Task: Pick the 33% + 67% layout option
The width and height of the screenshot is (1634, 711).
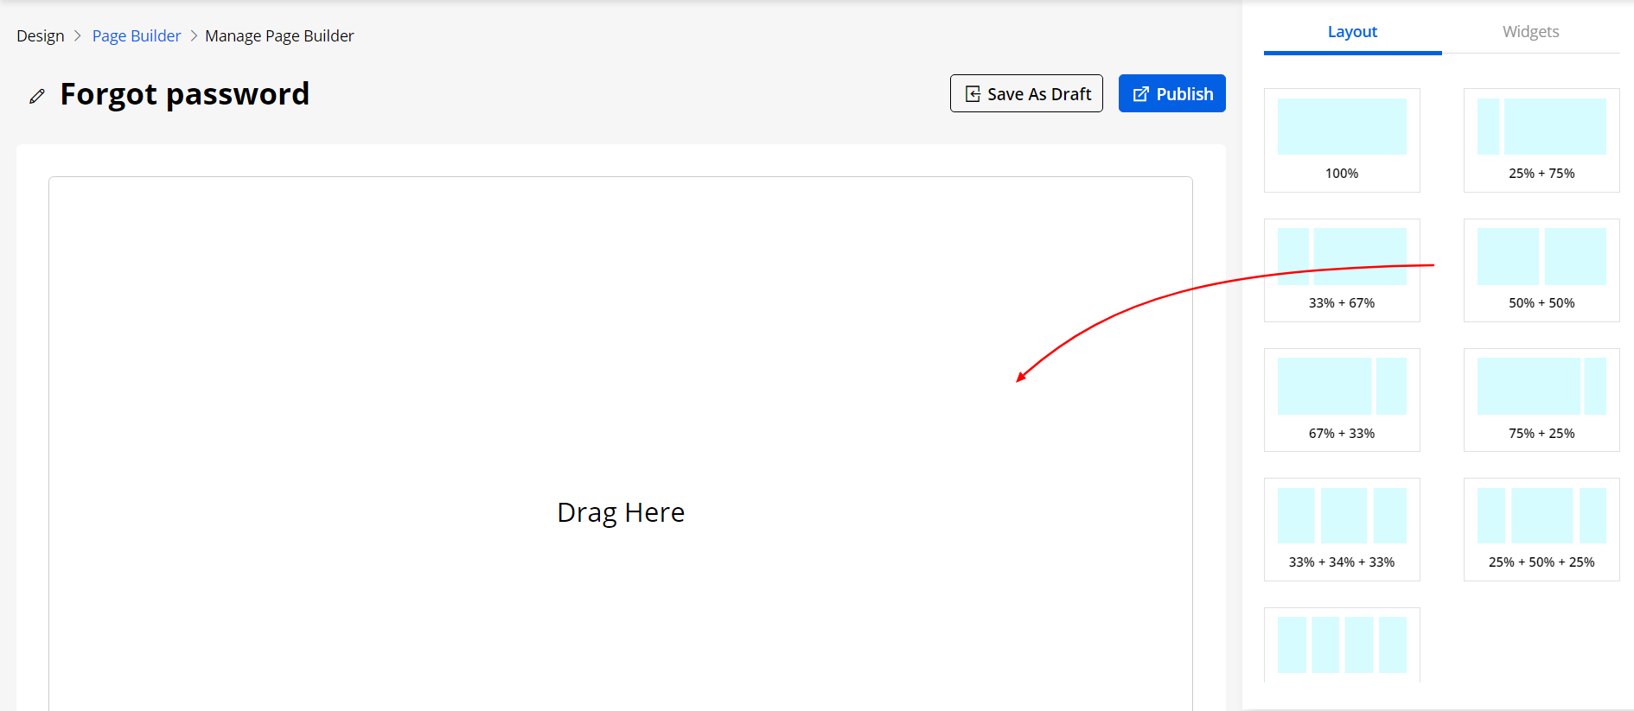Action: tap(1341, 270)
